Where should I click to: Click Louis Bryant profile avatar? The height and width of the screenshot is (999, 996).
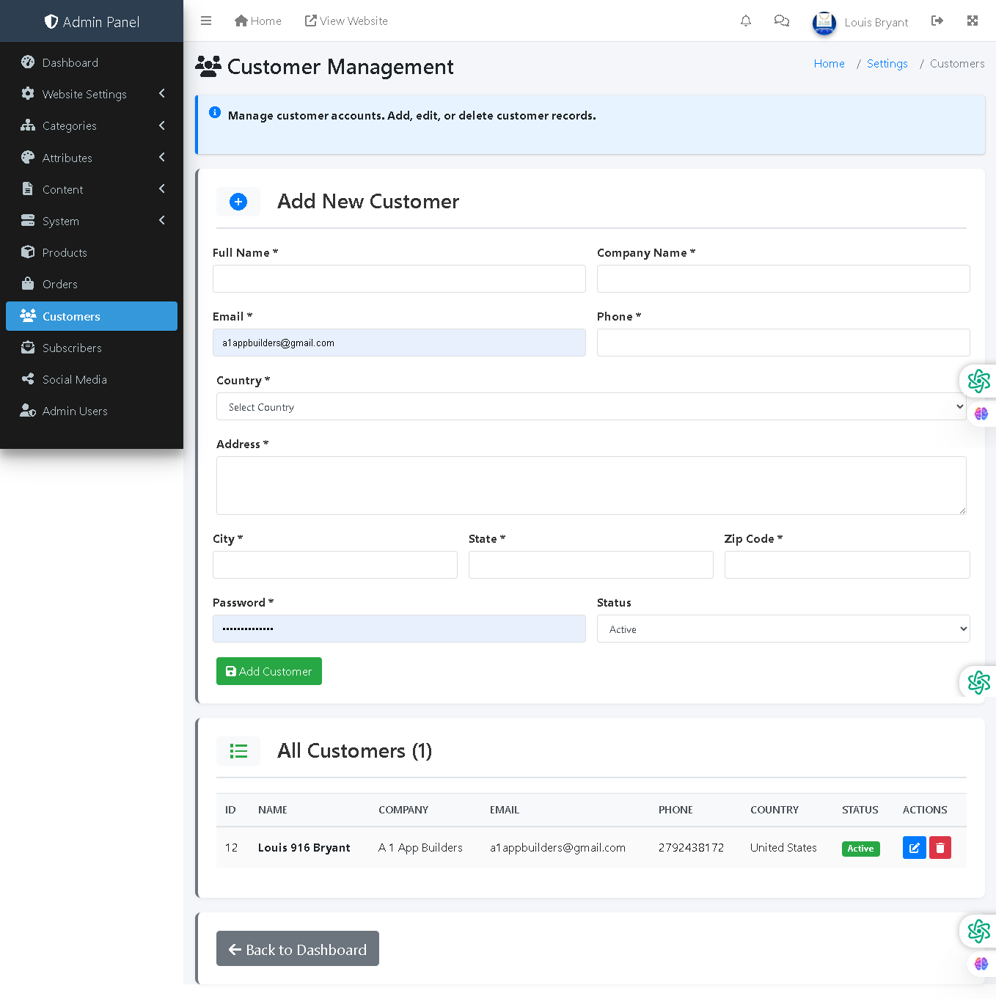824,23
